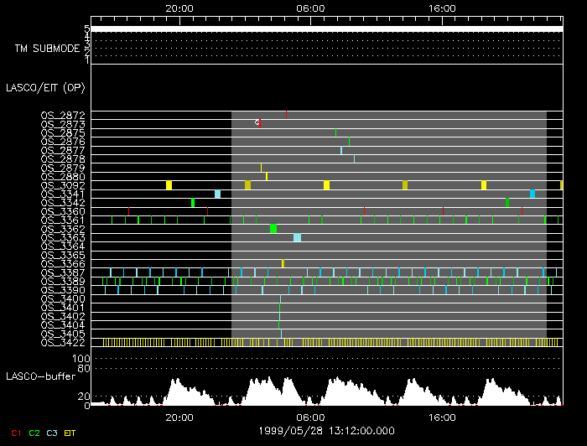Click the cyan block in the OS_3363 row
This screenshot has height=446, width=587.
pyautogui.click(x=297, y=238)
